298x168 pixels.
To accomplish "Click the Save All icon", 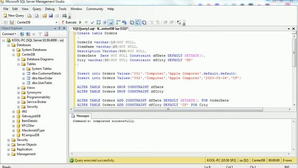I will pos(57,16).
